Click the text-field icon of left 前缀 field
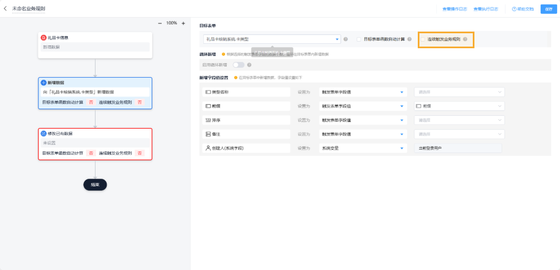This screenshot has width=560, height=270. point(208,106)
